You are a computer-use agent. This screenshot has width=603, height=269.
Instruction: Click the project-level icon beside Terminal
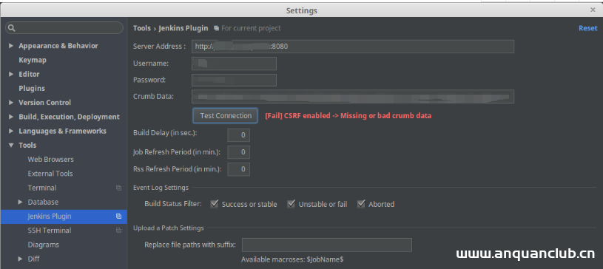point(119,188)
